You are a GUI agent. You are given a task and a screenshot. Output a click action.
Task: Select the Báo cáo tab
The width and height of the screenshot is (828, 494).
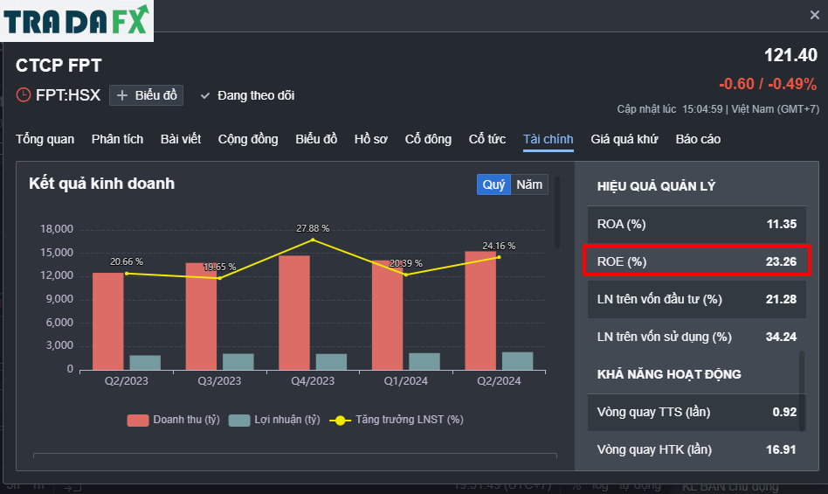click(x=698, y=140)
